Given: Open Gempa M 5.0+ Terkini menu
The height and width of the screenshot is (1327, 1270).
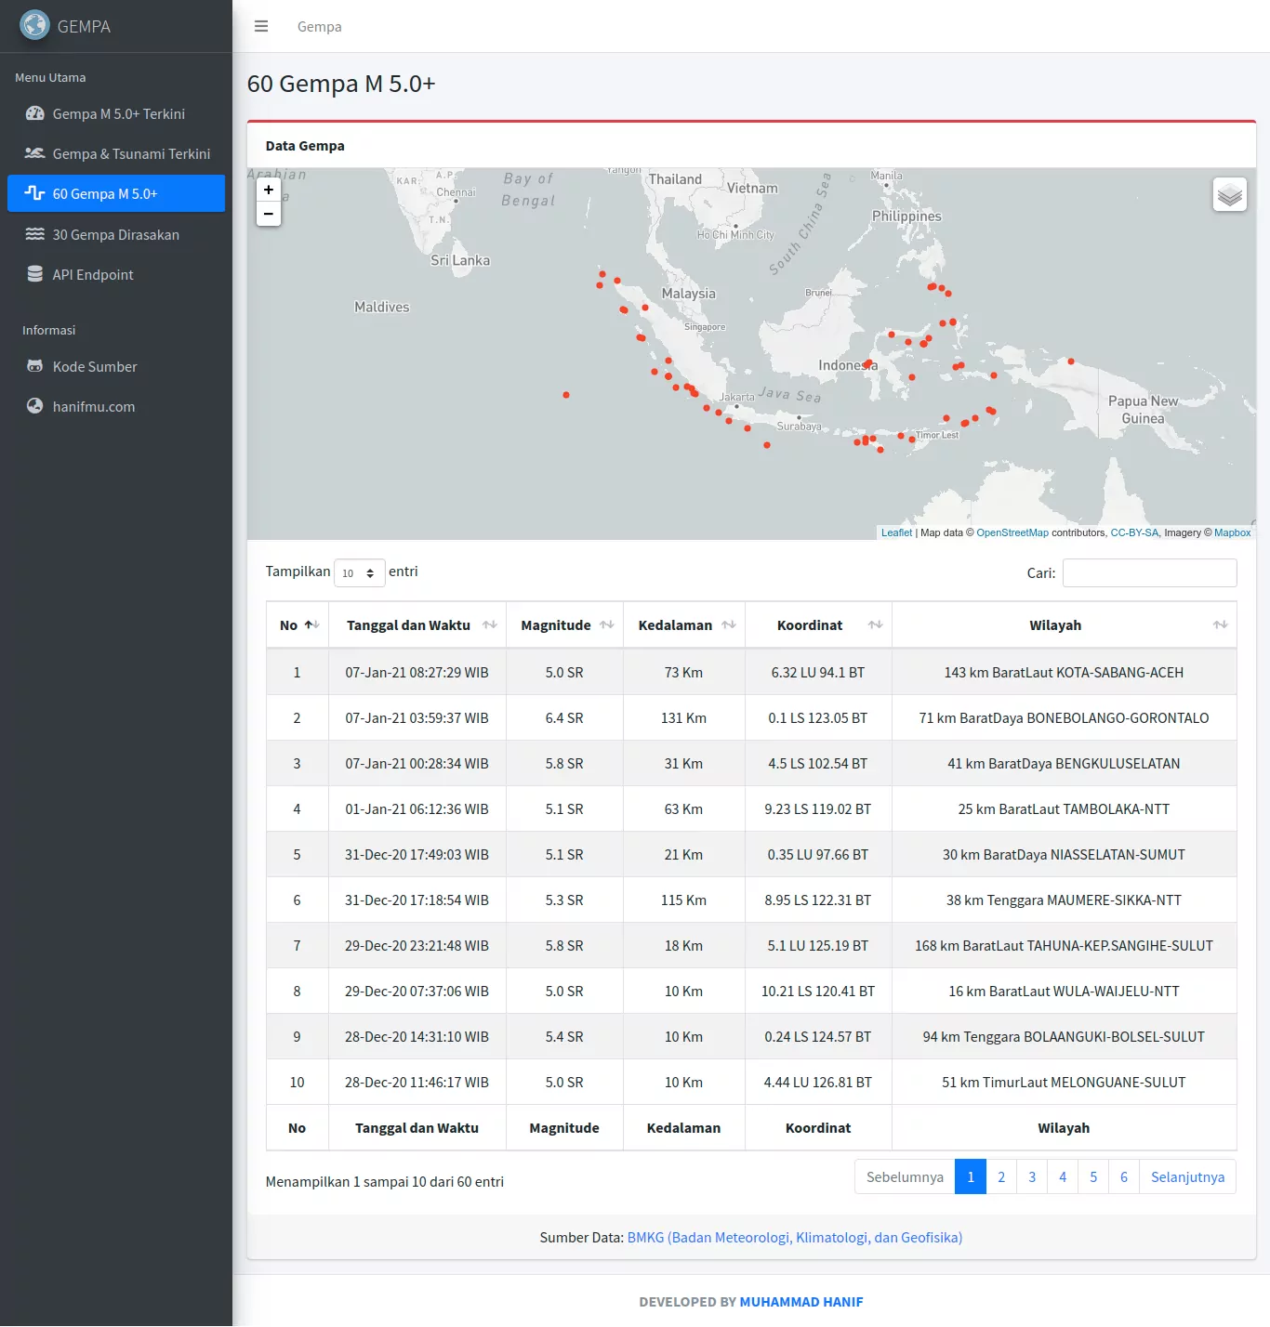Looking at the screenshot, I should tap(116, 113).
